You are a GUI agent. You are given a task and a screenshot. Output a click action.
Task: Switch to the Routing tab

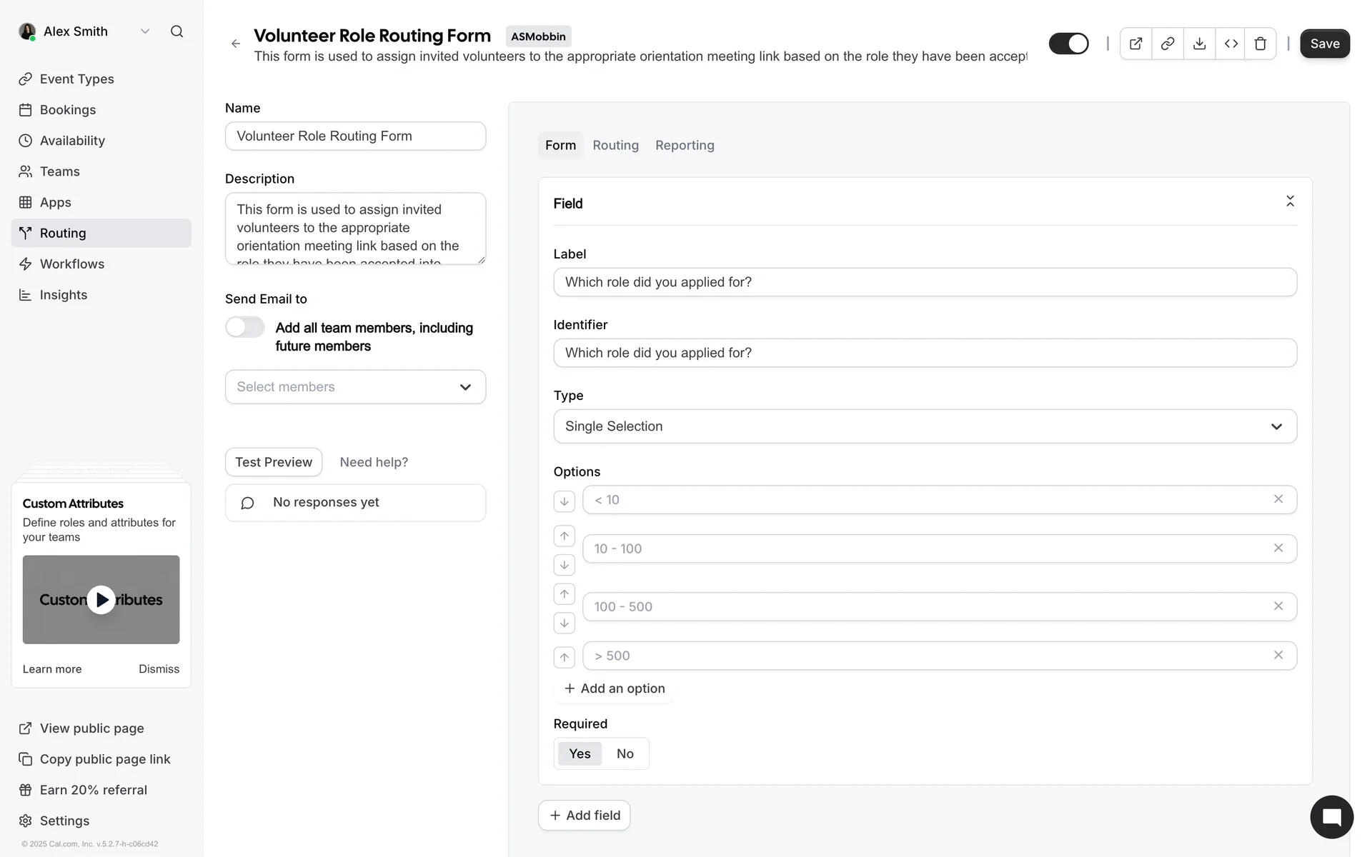point(615,145)
